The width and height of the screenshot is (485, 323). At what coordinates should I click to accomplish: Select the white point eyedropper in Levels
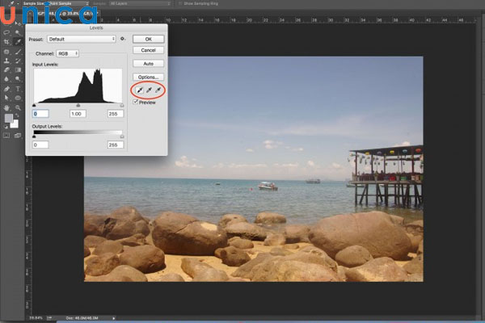tap(158, 90)
